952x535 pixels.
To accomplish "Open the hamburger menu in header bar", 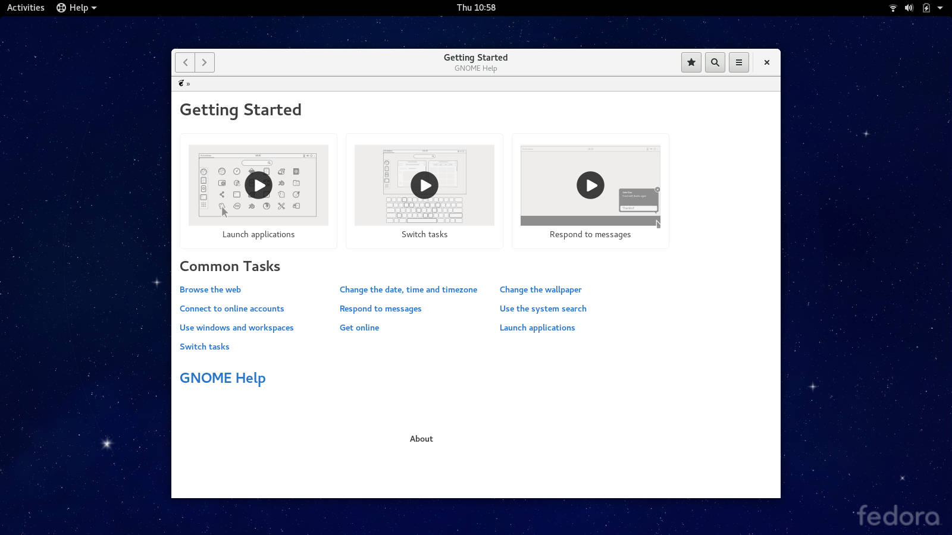I will [x=739, y=62].
